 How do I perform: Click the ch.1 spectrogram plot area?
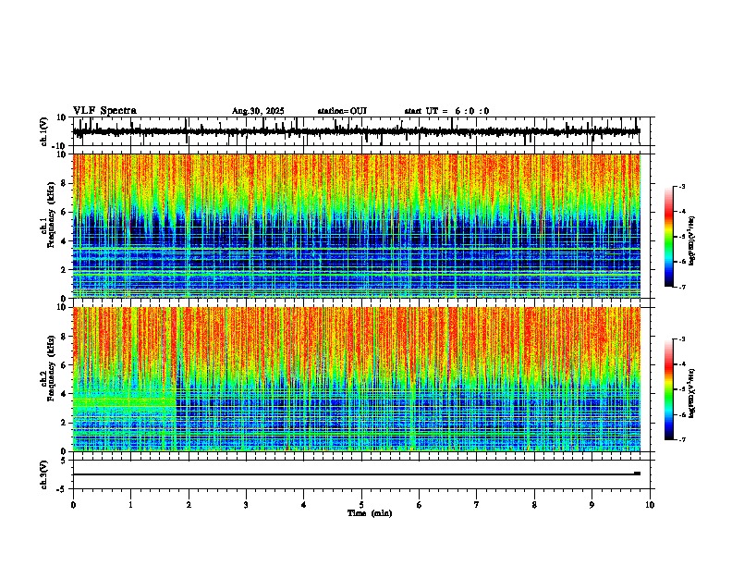pyautogui.click(x=357, y=226)
